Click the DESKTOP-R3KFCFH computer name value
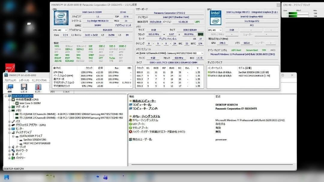The height and width of the screenshot is (182, 324). 226,105
